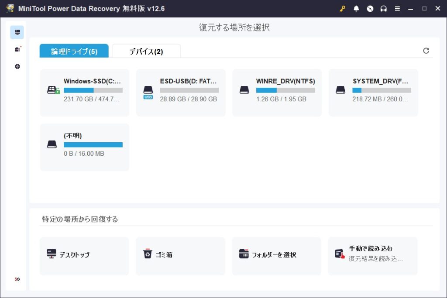Screen dimensions: 447x298
Task: Choose the WINRE_DRV(NTFS) partition
Action: (x=277, y=92)
